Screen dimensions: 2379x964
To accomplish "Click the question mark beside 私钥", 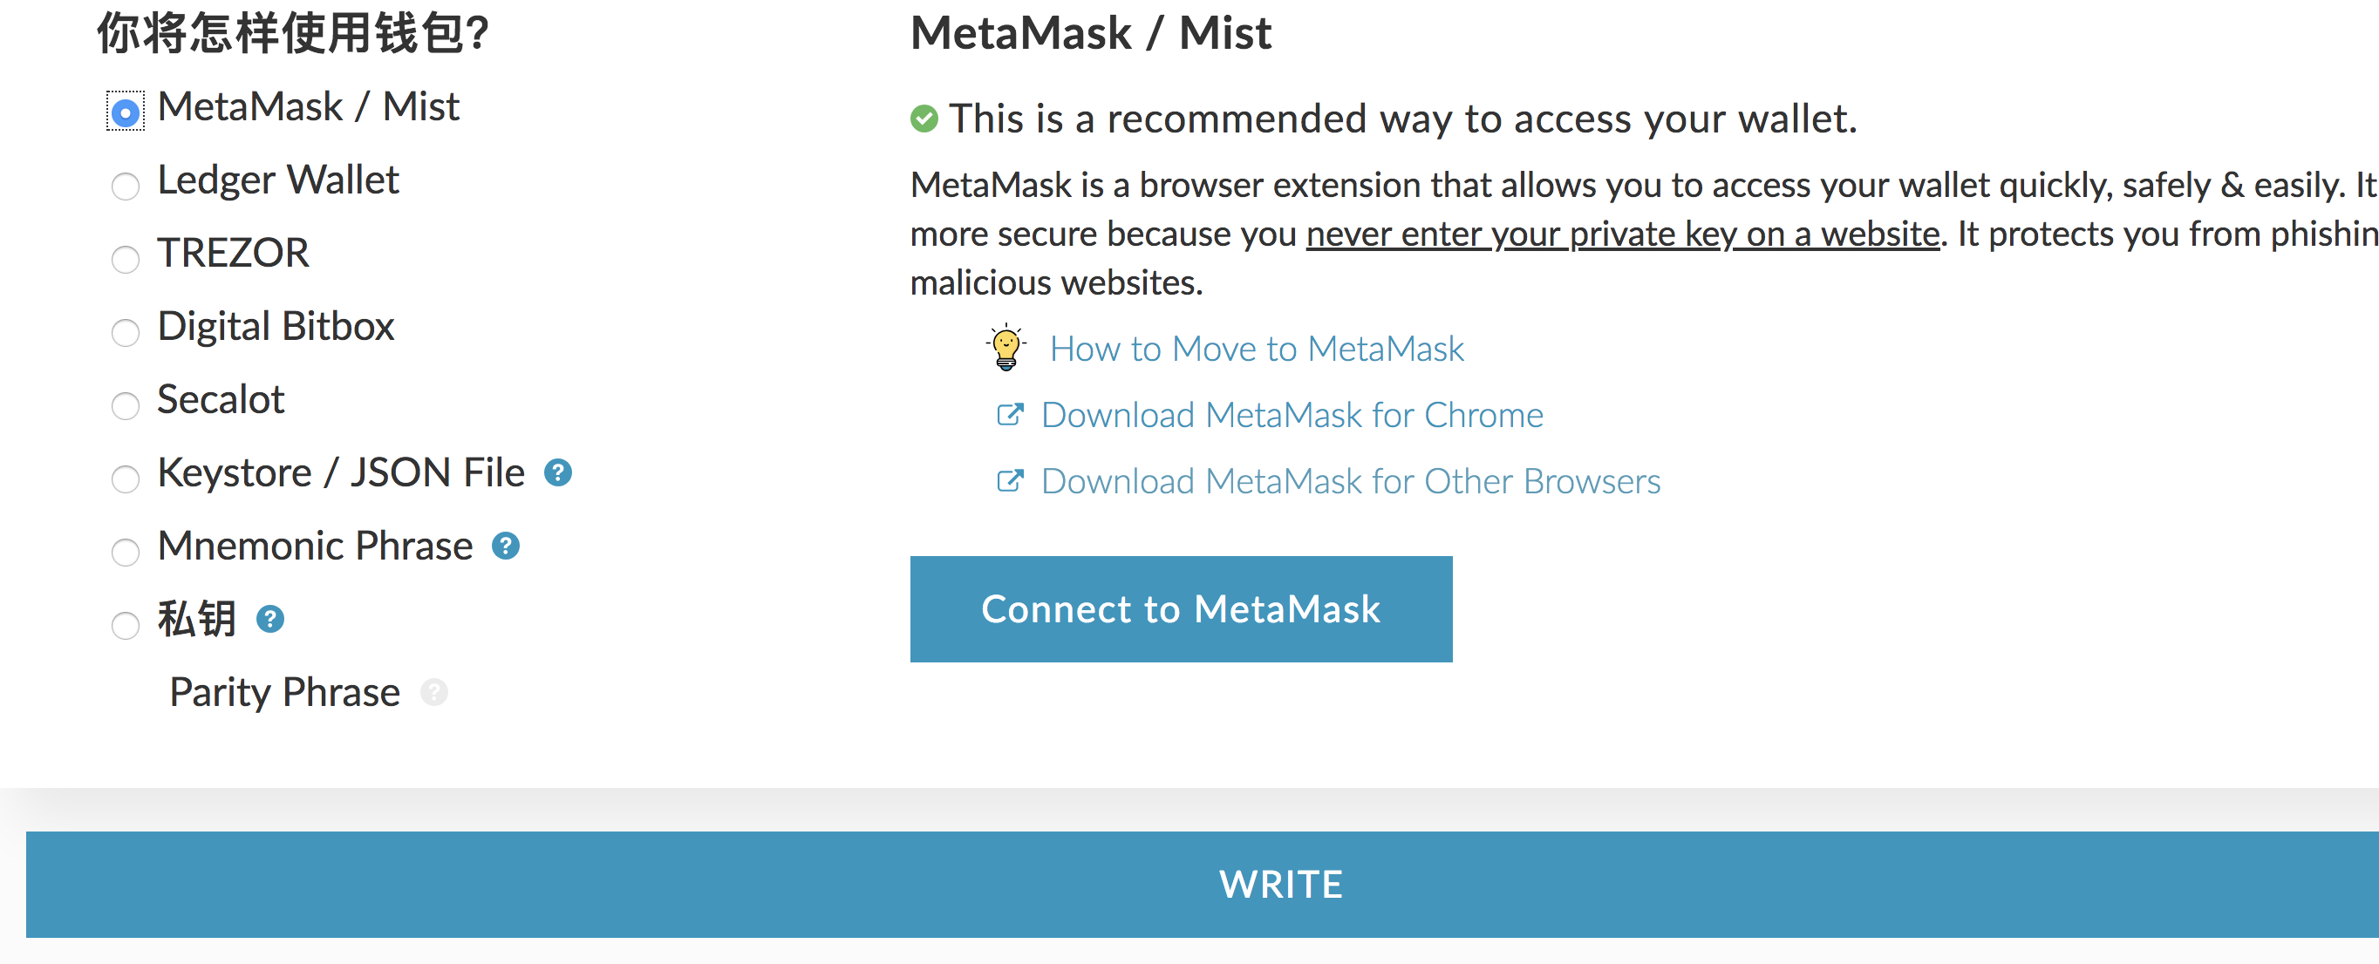I will point(269,620).
